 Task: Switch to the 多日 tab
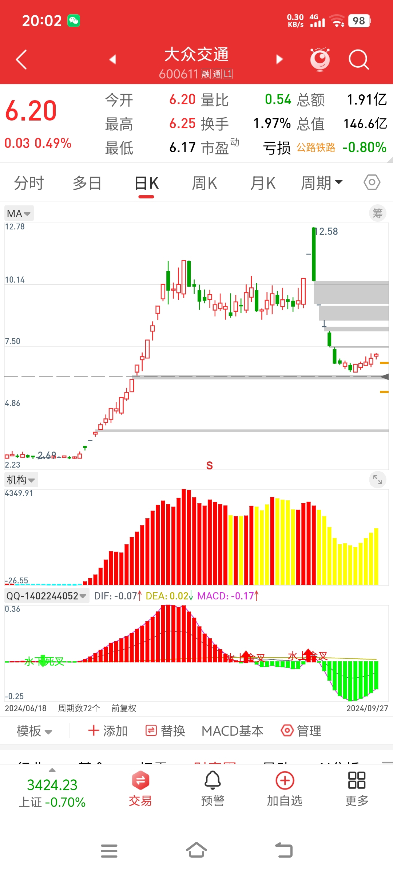click(x=87, y=183)
